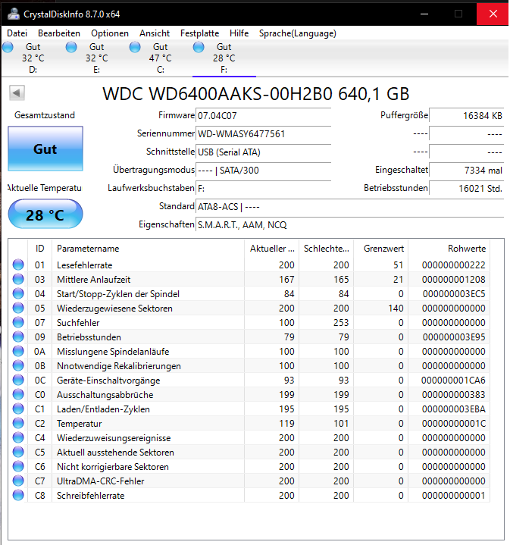
Task: Click status orb for Nicht korrigierbare Sektoren
Action: click(x=18, y=466)
